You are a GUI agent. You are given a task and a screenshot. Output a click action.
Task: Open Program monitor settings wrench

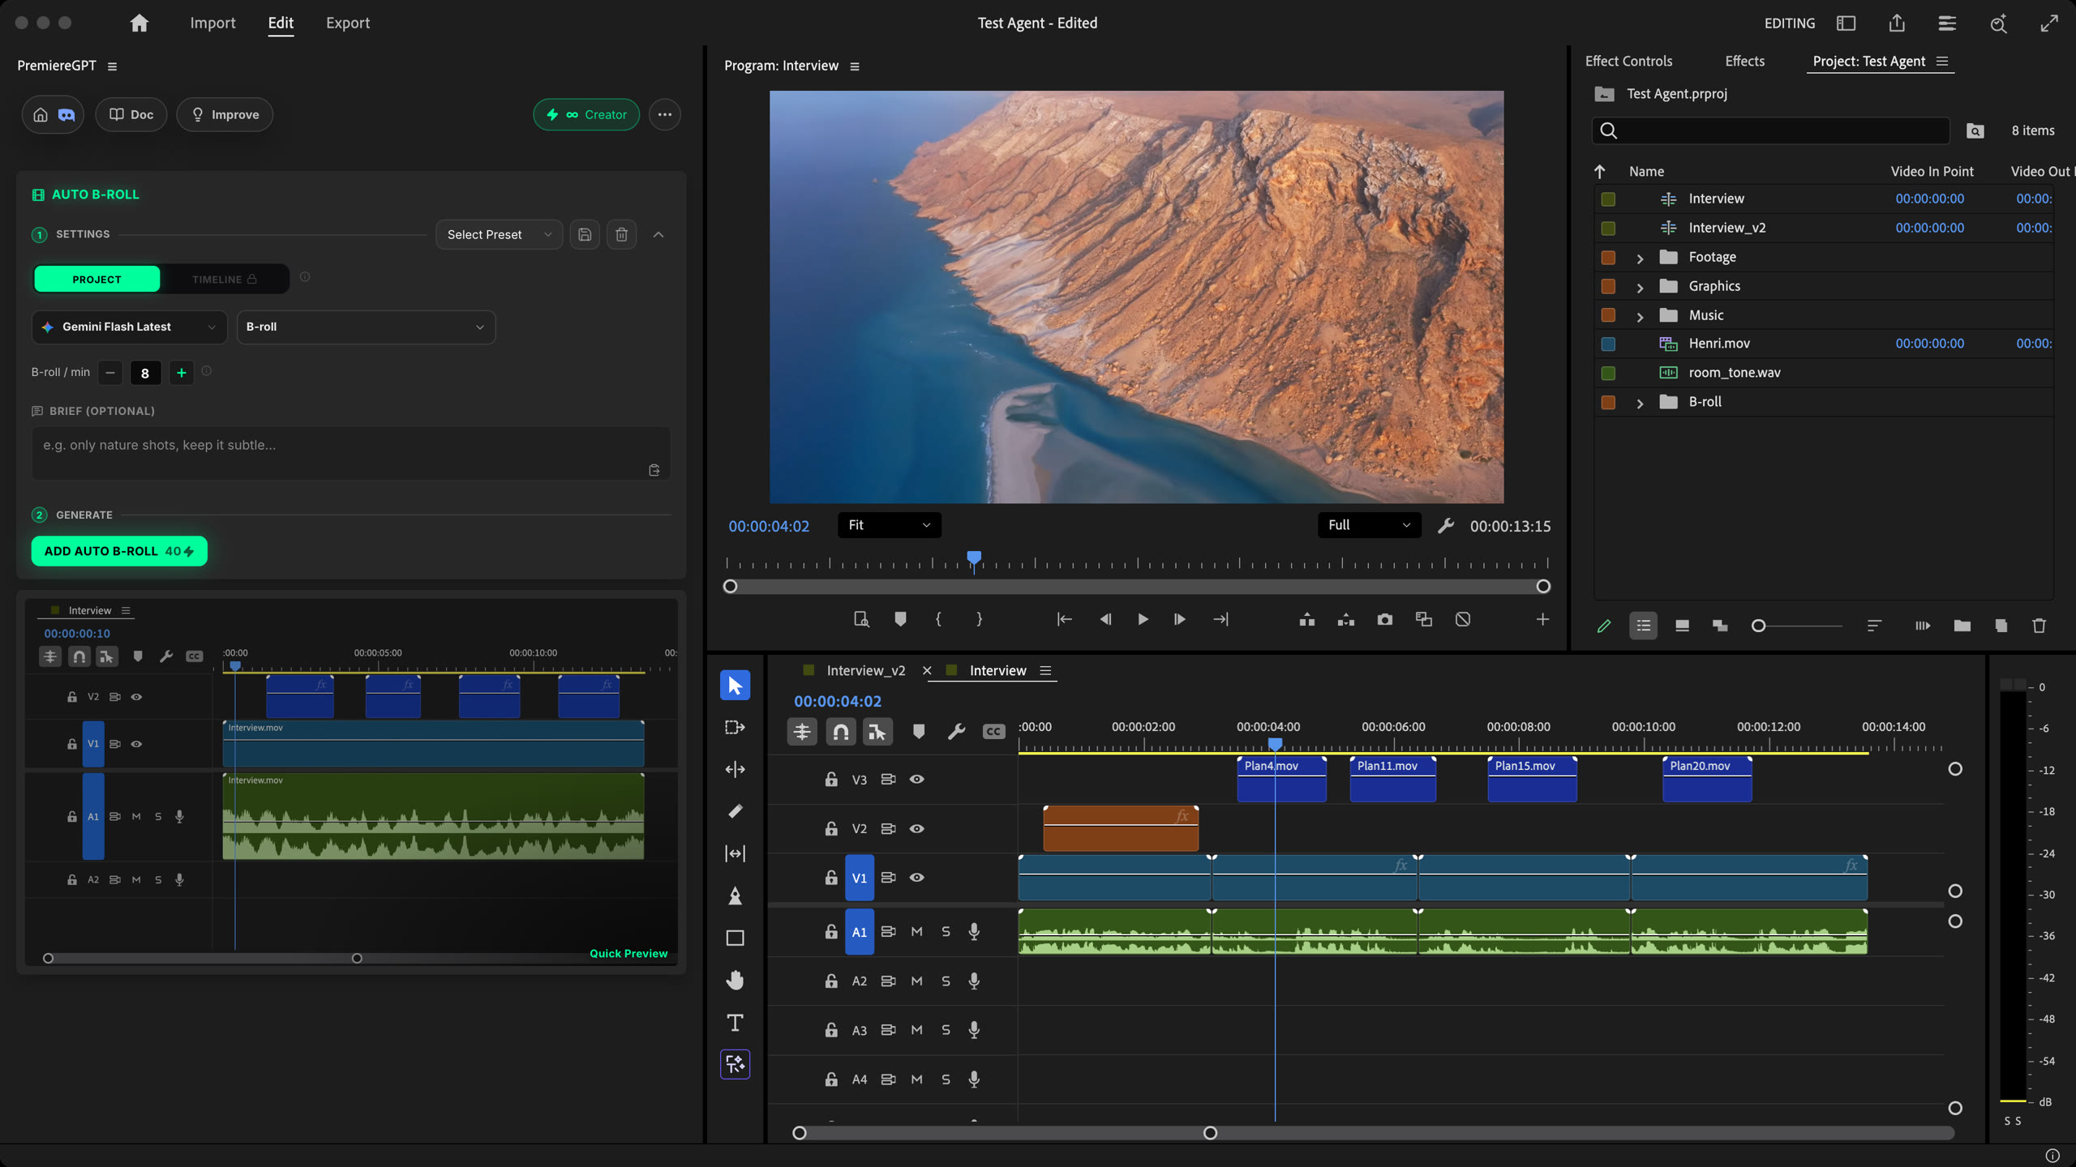[1445, 525]
